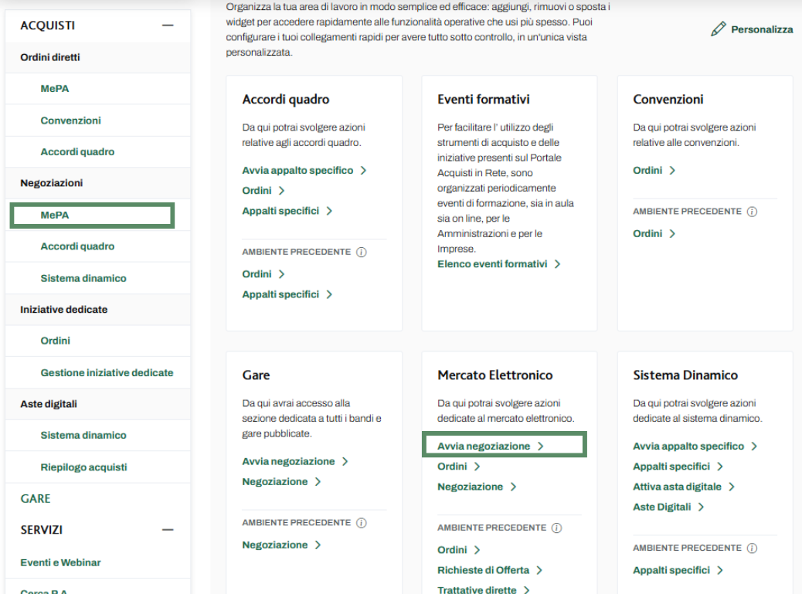Click the pencil icon next to Personalizza
Screen dimensions: 802x594
[719, 29]
